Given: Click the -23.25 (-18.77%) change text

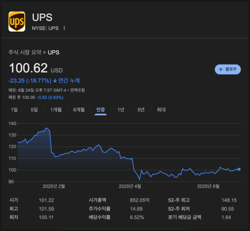Looking at the screenshot, I should (30, 81).
